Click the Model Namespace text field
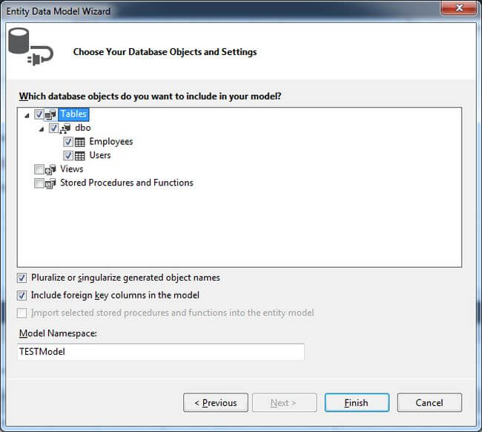Viewport: 482px width, 432px height. [x=161, y=352]
